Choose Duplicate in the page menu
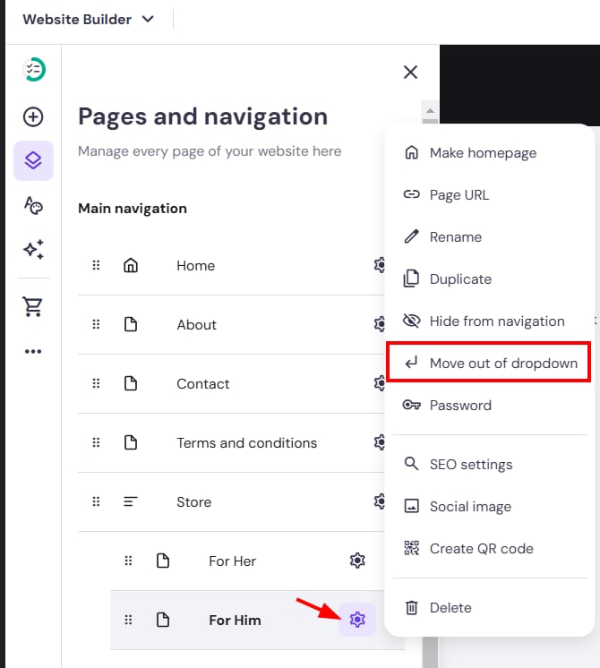 tap(461, 279)
